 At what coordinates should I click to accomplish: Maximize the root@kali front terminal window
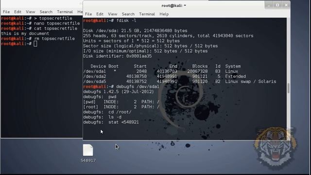tap(277, 5)
